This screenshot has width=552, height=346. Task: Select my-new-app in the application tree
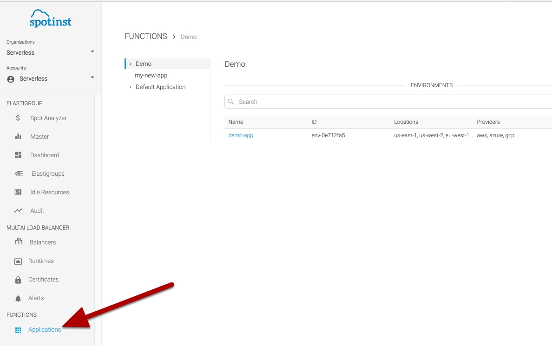(x=151, y=75)
